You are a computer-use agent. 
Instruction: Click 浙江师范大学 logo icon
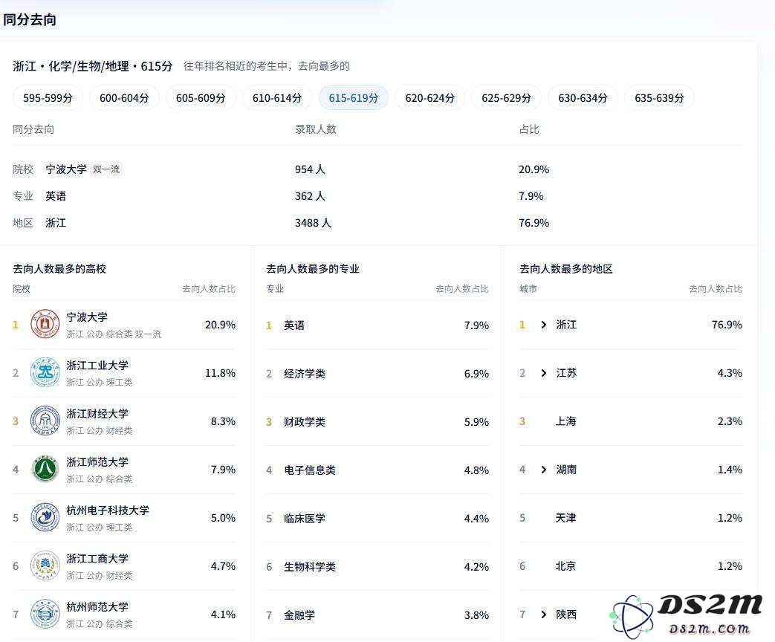tap(45, 469)
